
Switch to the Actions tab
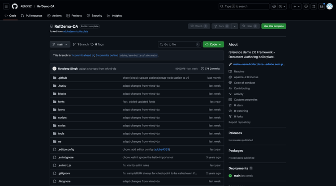(55, 16)
